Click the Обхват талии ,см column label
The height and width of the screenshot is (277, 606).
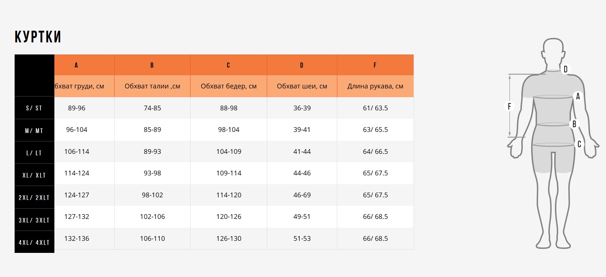click(152, 86)
